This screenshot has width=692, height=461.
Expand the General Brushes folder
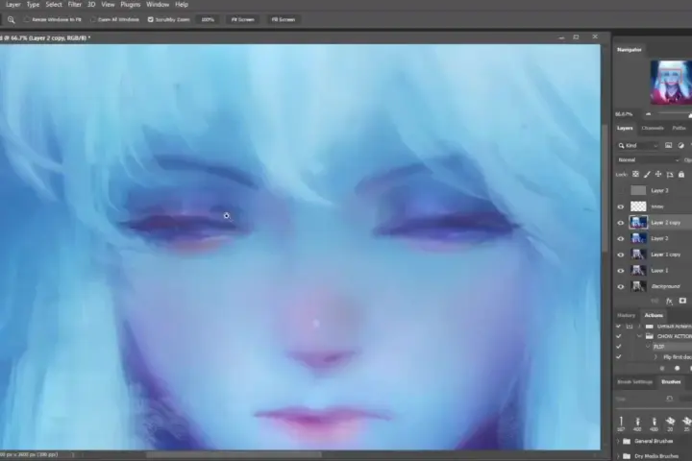(619, 441)
